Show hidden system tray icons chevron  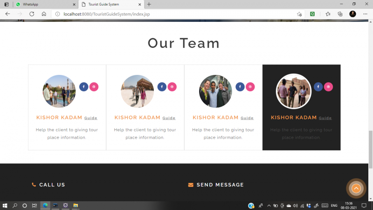[269, 206]
